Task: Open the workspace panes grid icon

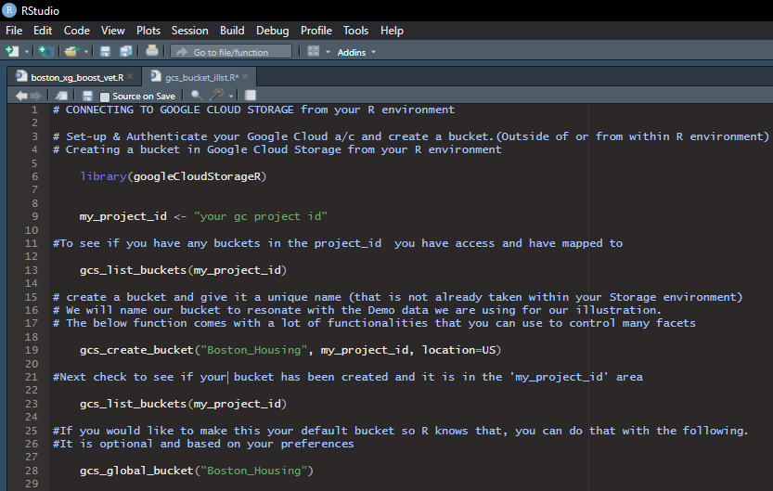Action: 314,51
